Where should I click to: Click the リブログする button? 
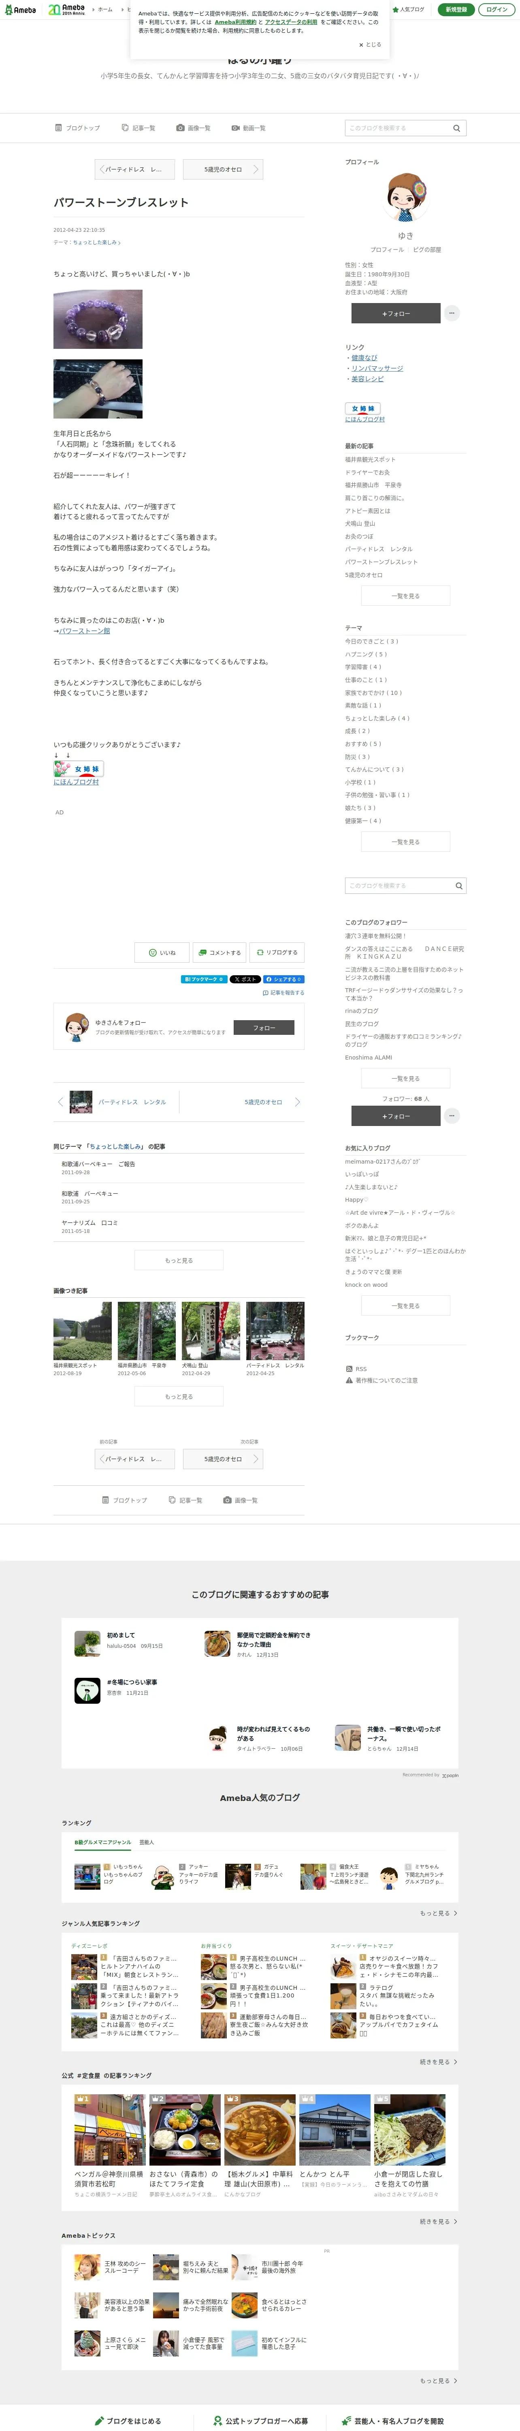(x=277, y=953)
